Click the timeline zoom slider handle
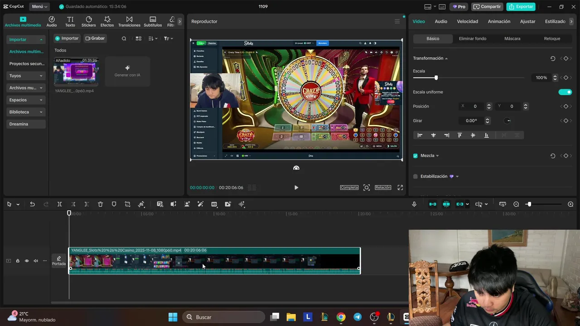Image resolution: width=580 pixels, height=326 pixels. click(x=529, y=204)
